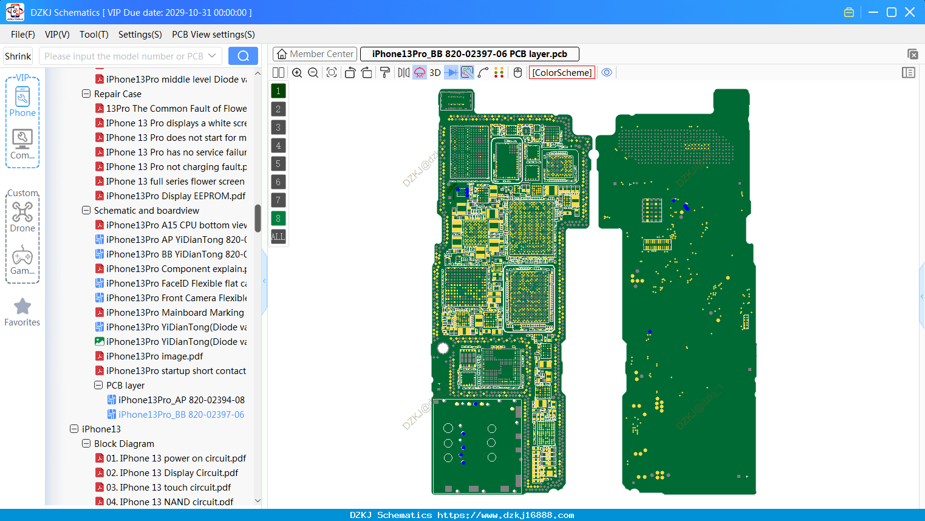The width and height of the screenshot is (925, 521).
Task: Click the yellow toolbox icon in title bar
Action: [x=849, y=12]
